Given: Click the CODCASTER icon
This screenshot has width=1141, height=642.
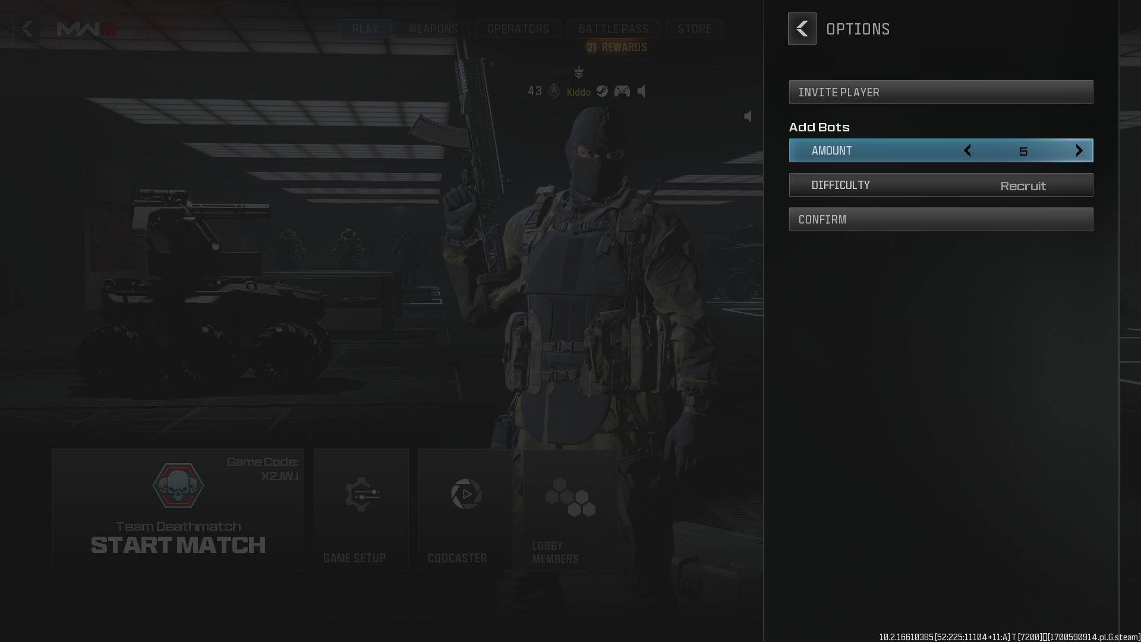Looking at the screenshot, I should tap(465, 494).
